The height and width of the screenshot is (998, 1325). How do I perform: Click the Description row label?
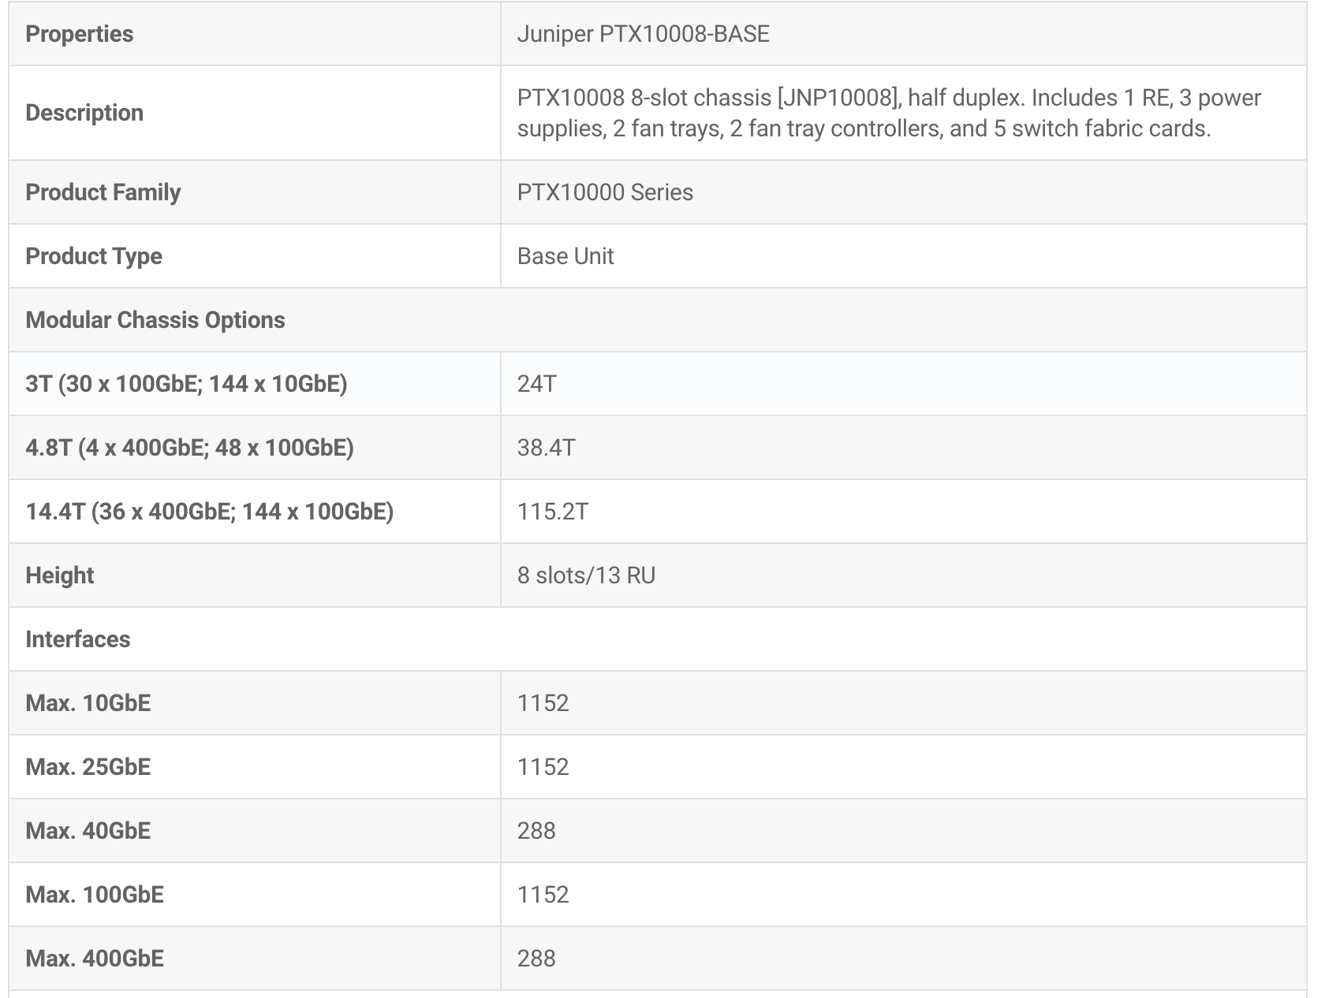click(x=84, y=113)
